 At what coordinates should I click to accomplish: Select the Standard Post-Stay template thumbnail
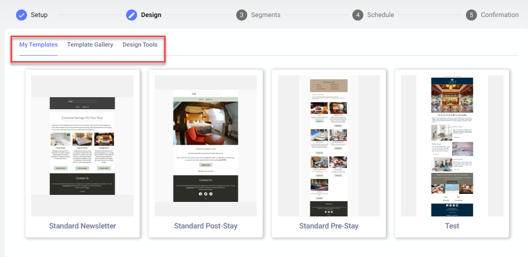click(x=206, y=146)
